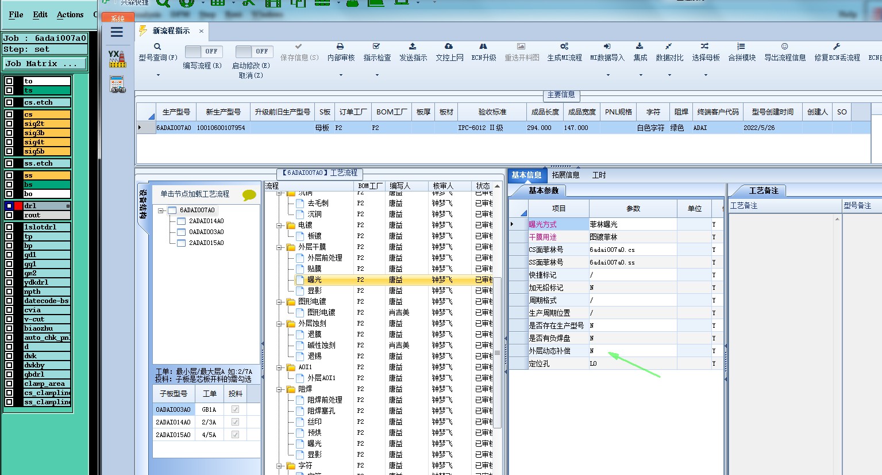Collapse the 6ADAI007A0 tree node

click(x=161, y=210)
